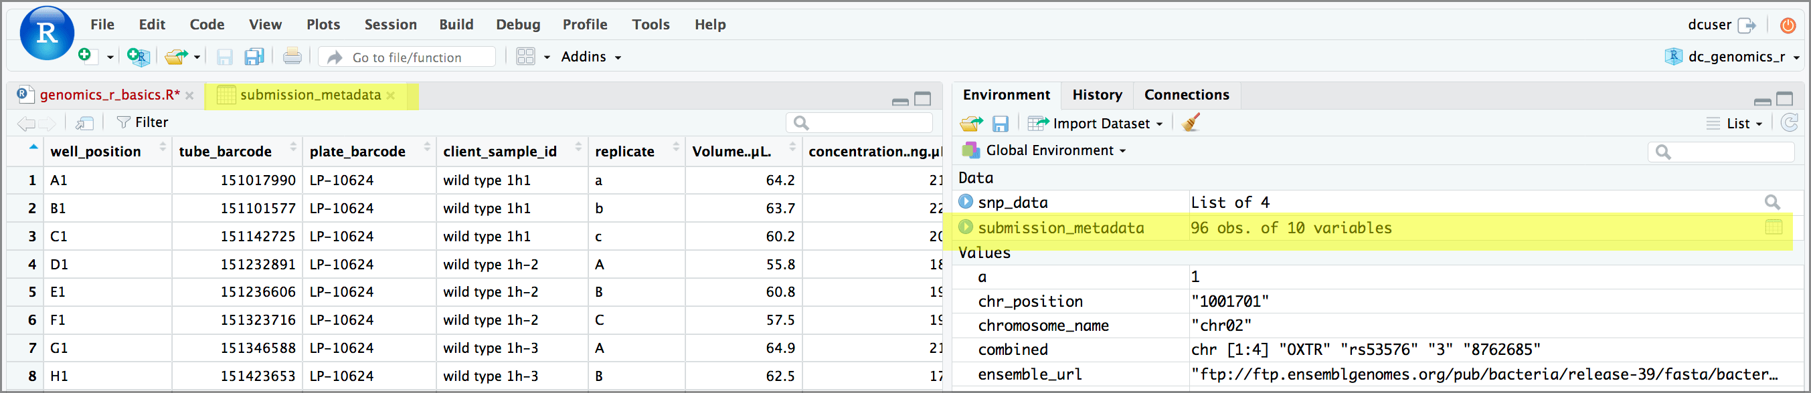Sort by replicate column header
The width and height of the screenshot is (1811, 393).
(637, 152)
